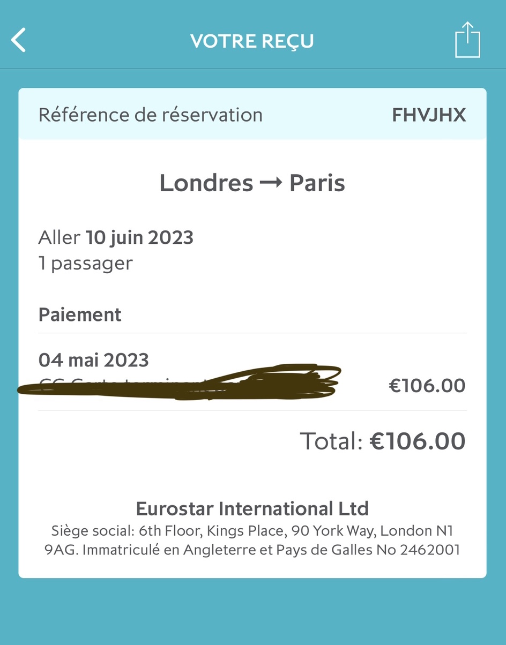Click the 1 passager line

pos(85,264)
